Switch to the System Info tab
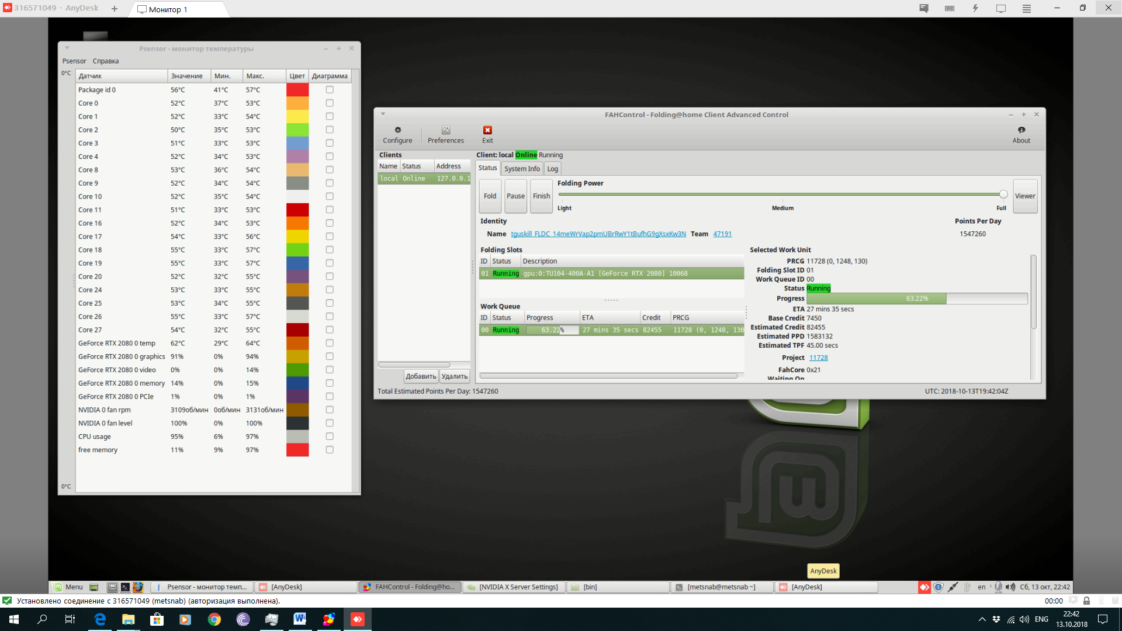Screen dimensions: 1122x631 click(522, 169)
